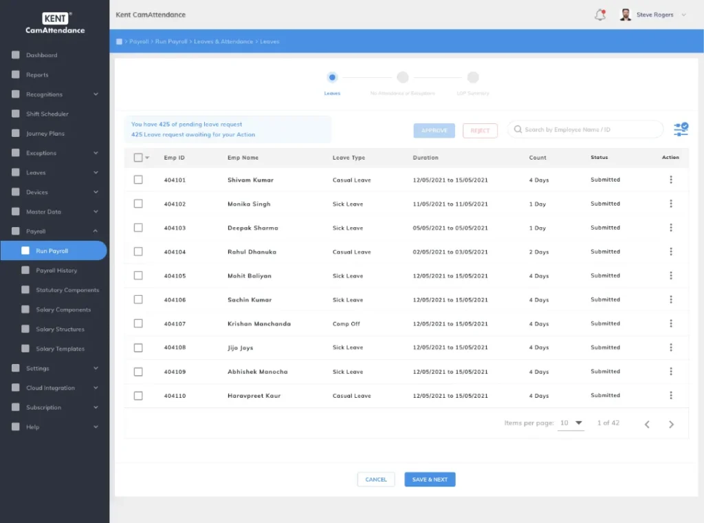Image resolution: width=704 pixels, height=523 pixels.
Task: Go to the LOP Summary wizard step
Action: [473, 77]
